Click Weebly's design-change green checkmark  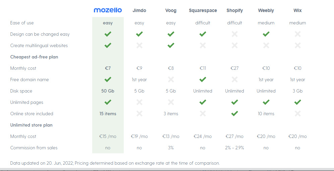pos(266,34)
